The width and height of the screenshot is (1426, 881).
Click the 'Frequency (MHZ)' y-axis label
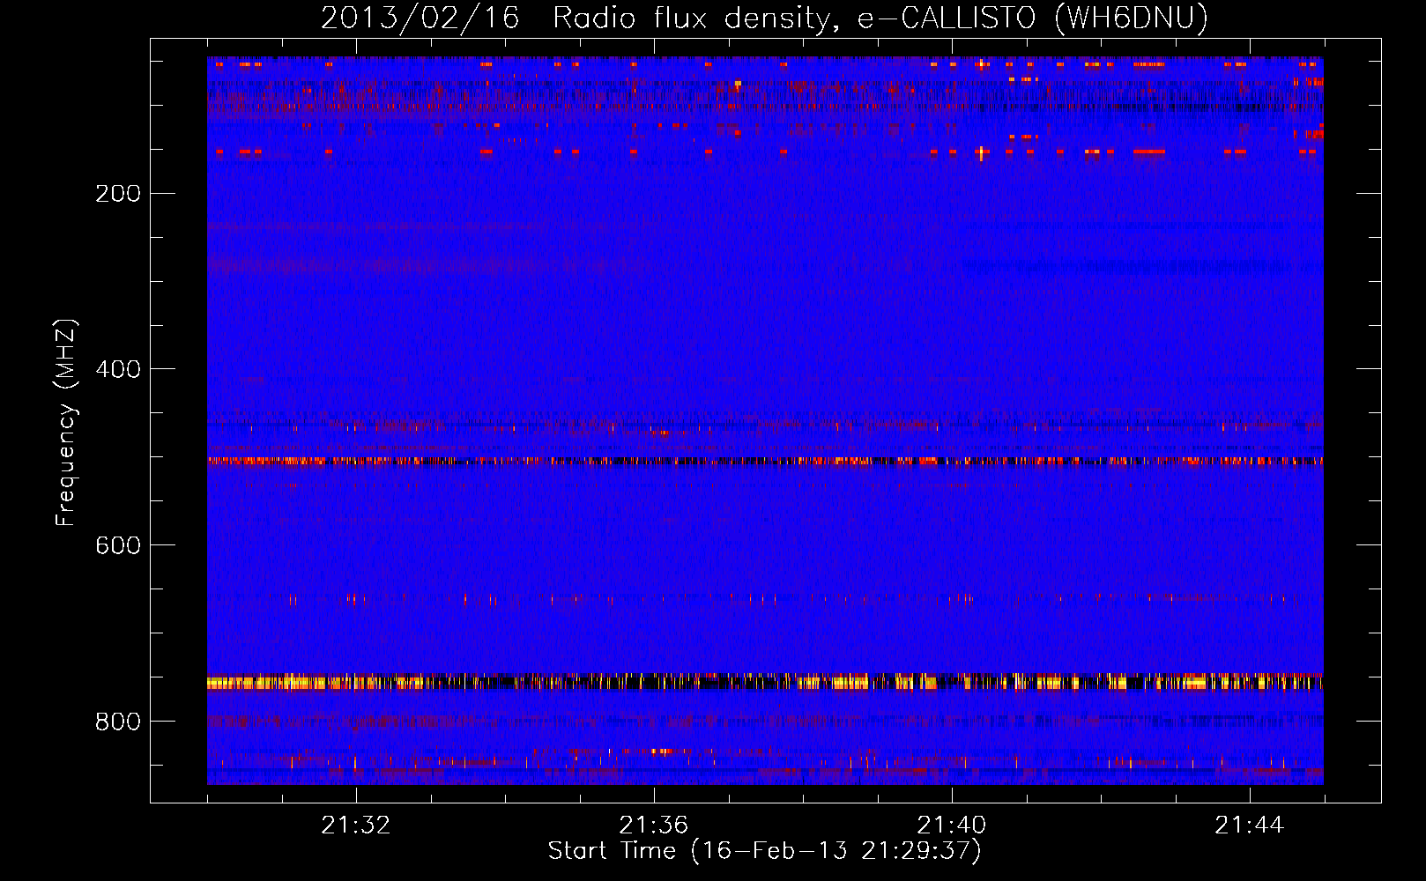point(65,423)
